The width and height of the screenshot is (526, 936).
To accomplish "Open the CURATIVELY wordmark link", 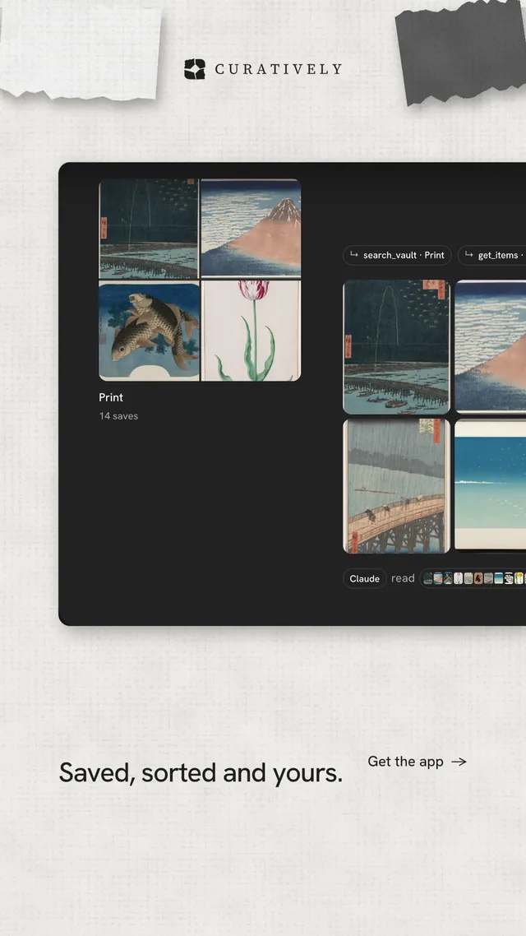I will point(279,69).
